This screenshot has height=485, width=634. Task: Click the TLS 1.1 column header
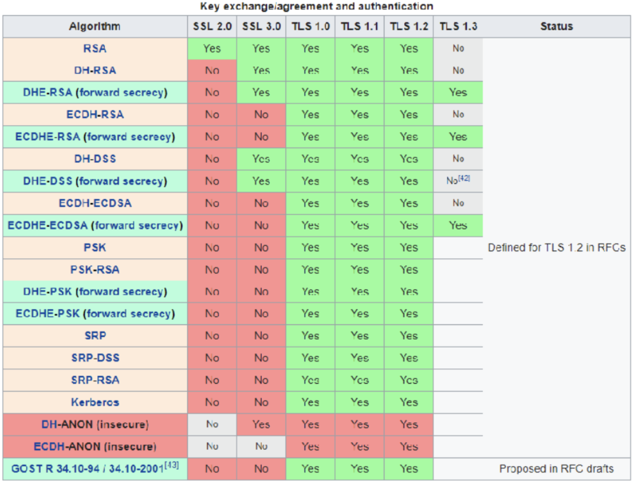pyautogui.click(x=360, y=27)
